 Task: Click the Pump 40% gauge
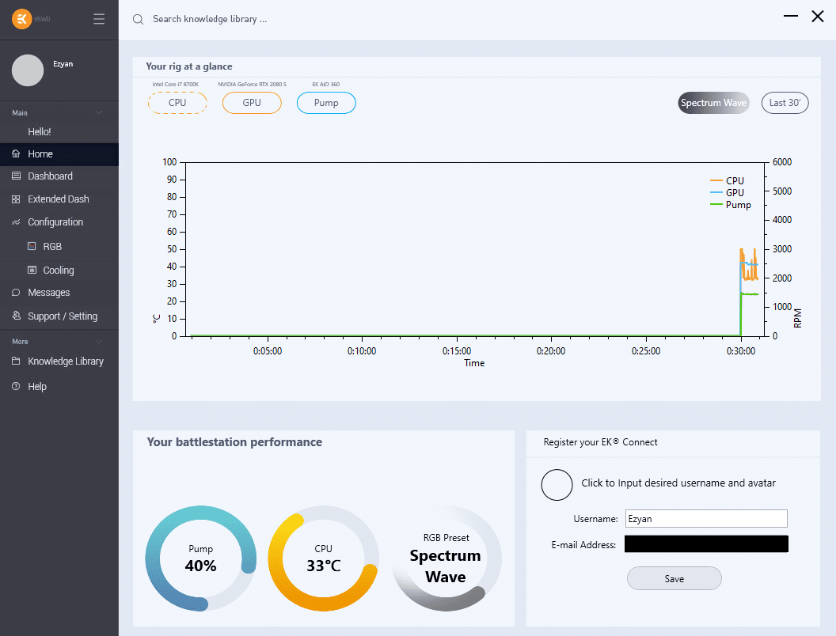point(201,558)
